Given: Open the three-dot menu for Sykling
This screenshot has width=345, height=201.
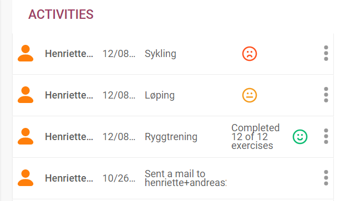Looking at the screenshot, I should 326,53.
